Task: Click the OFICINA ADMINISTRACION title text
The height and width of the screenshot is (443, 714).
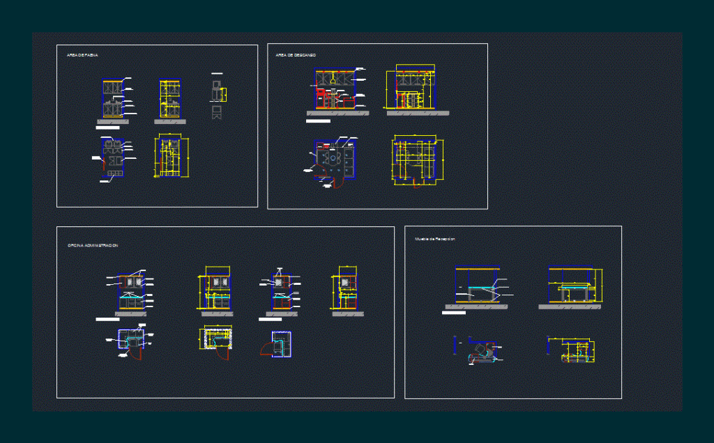Action: (x=93, y=246)
